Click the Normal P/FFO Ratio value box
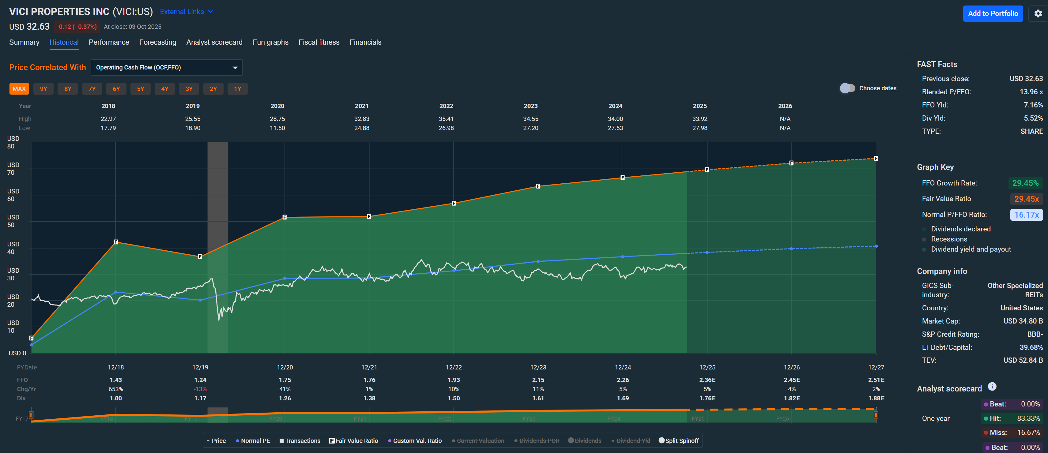The height and width of the screenshot is (453, 1048). point(1027,215)
